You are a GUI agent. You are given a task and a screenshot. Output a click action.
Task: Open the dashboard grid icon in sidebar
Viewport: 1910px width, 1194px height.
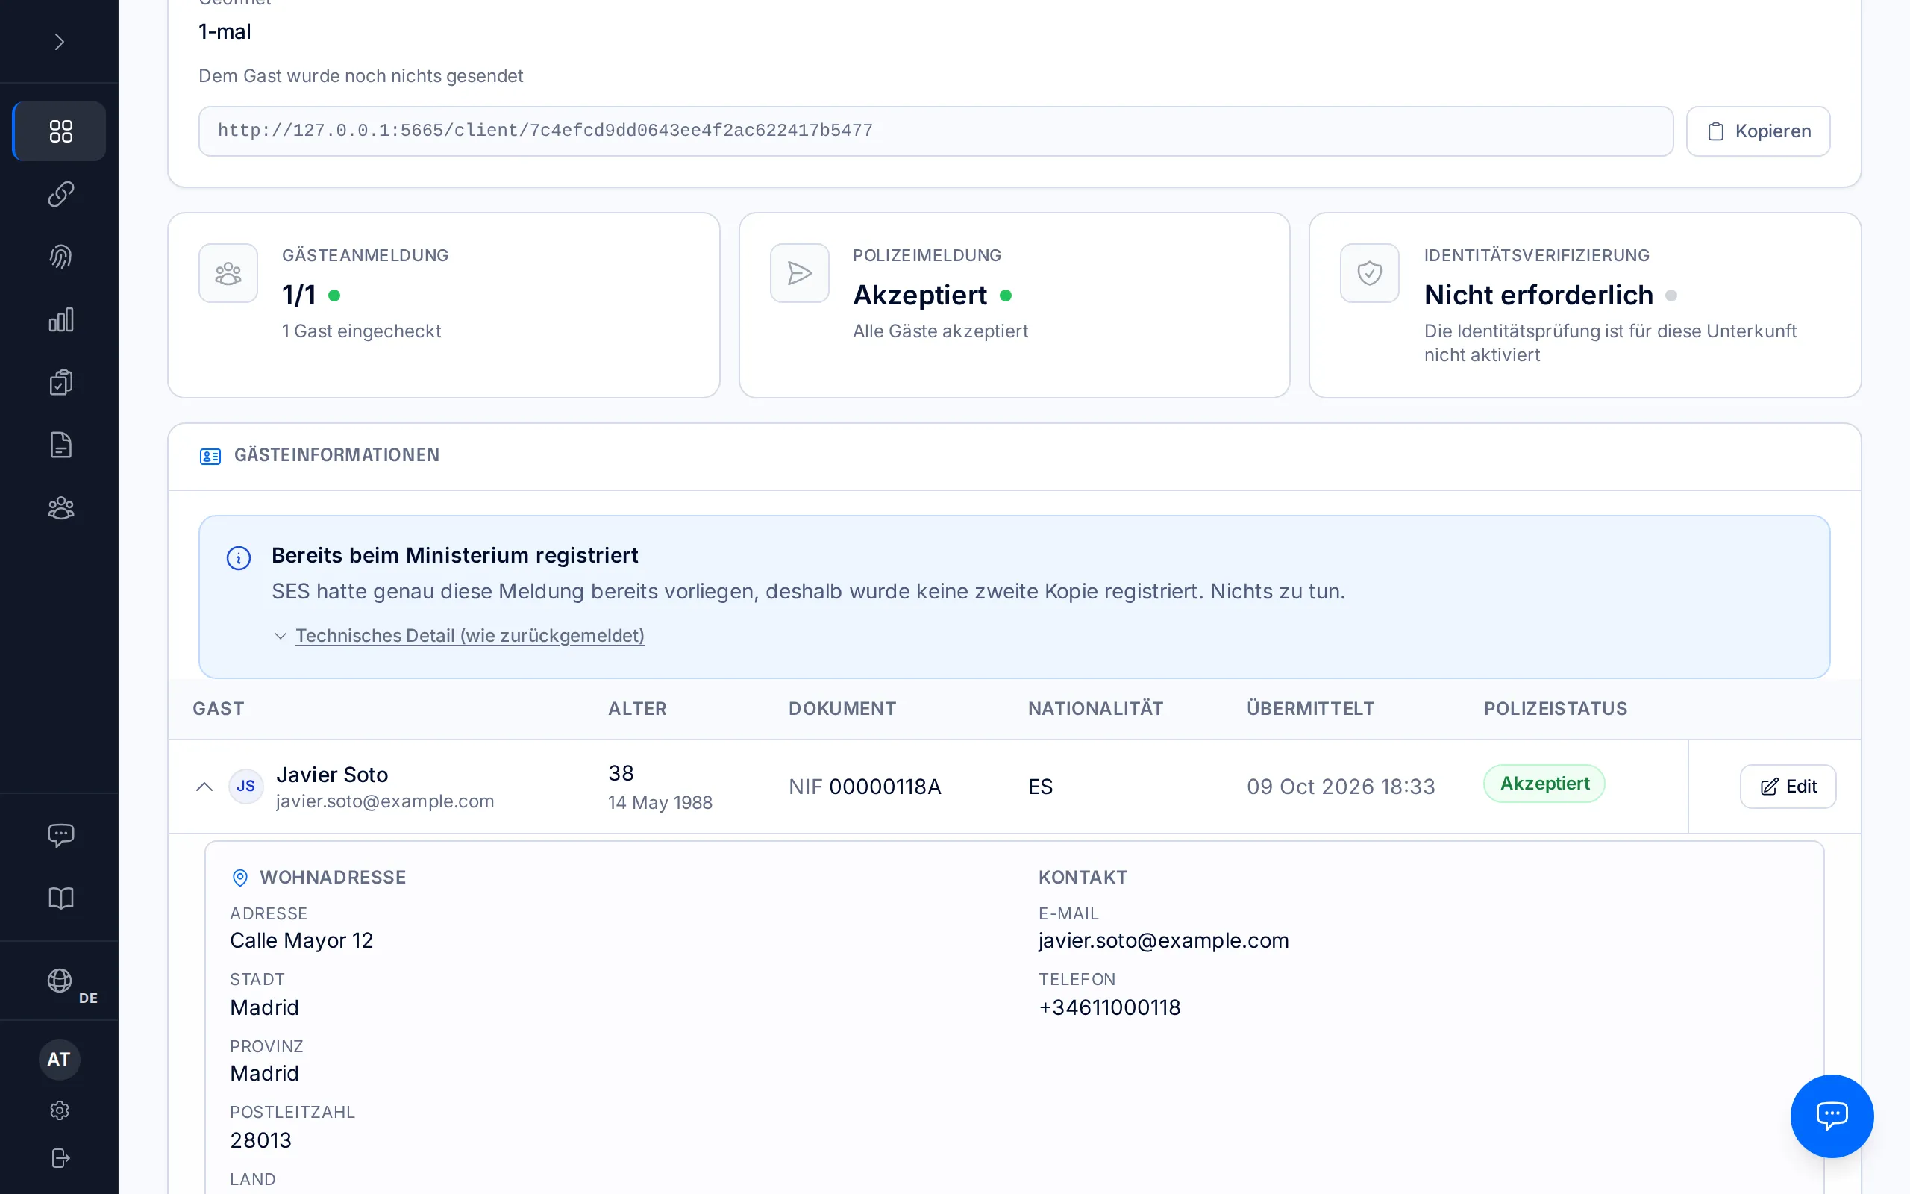point(60,131)
